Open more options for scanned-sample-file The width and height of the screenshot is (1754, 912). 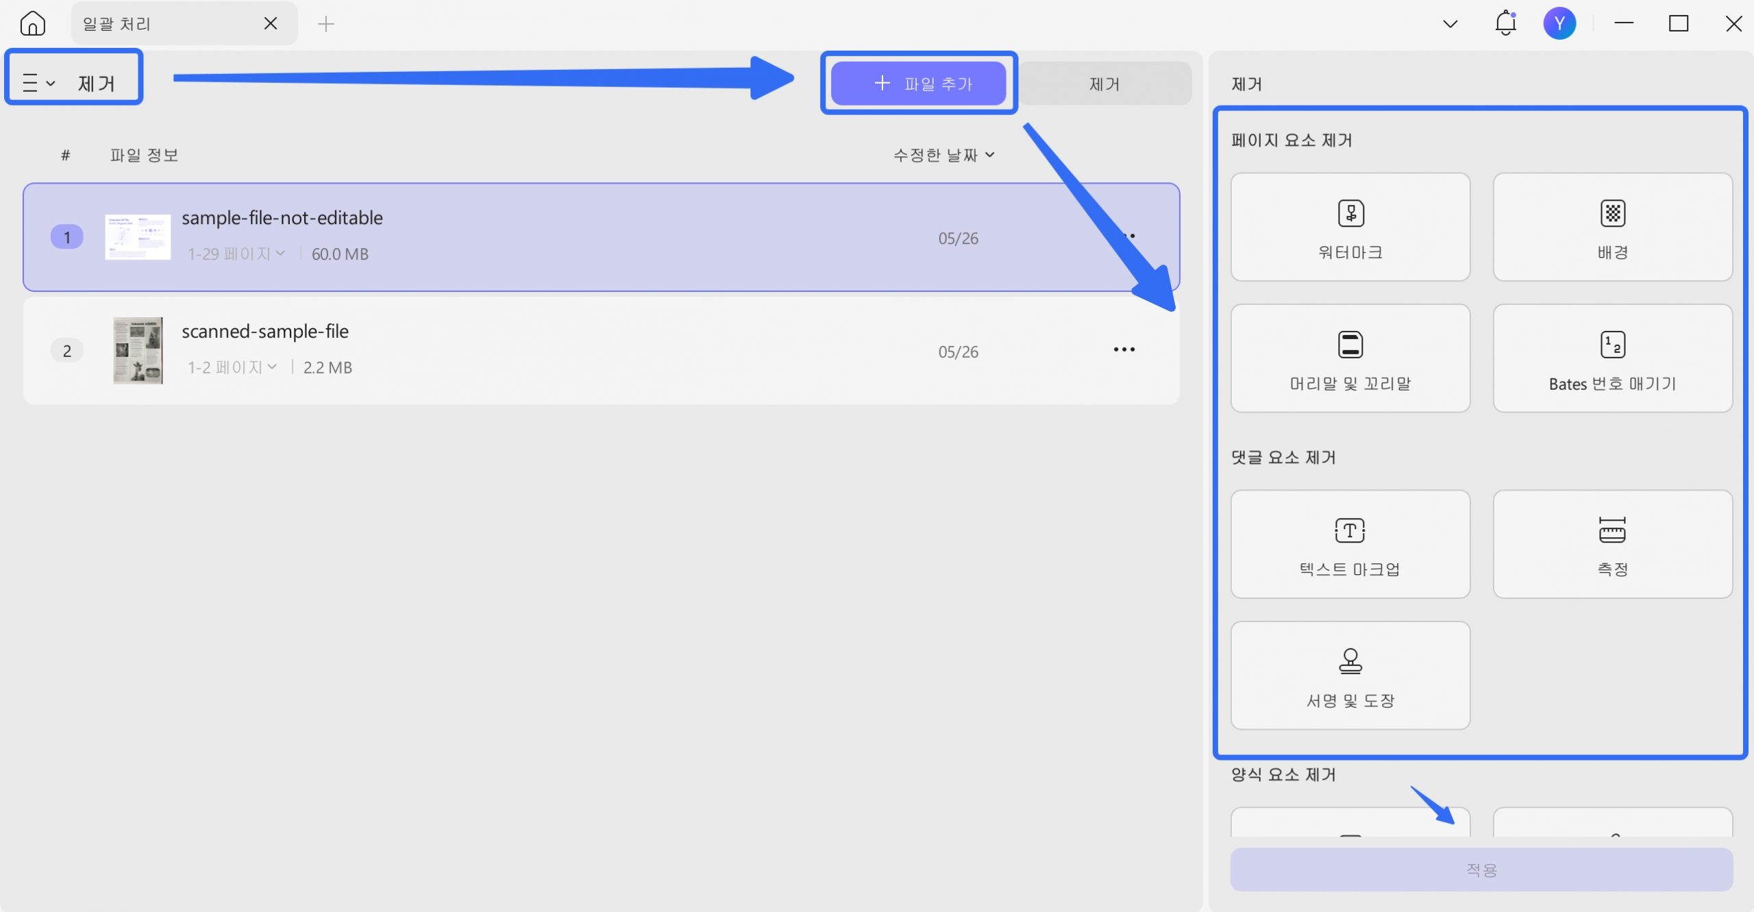point(1124,349)
